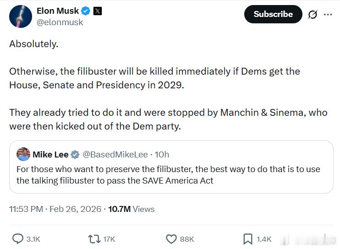
Task: Open the Grok icon beside Subscribe
Action: coord(313,15)
